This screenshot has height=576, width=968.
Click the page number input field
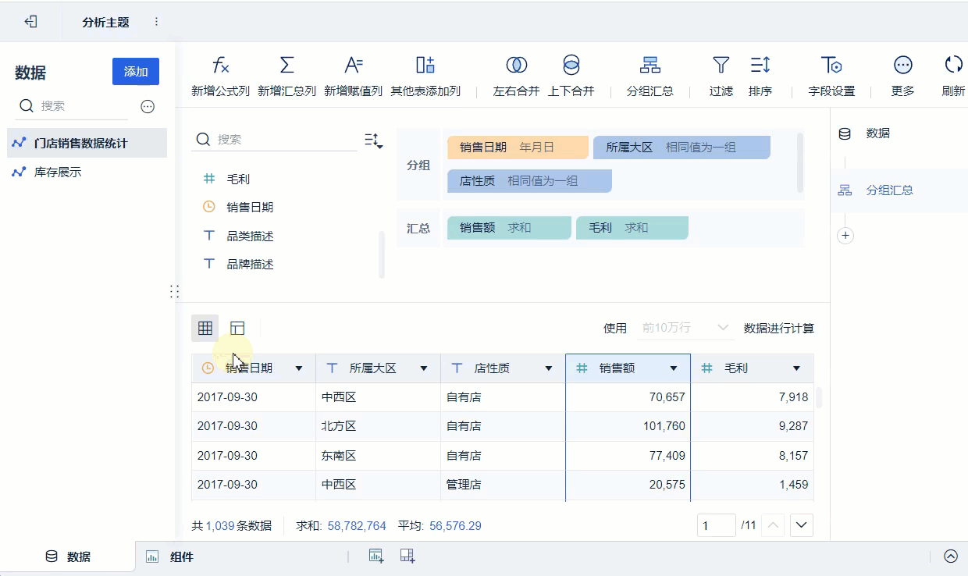click(x=716, y=525)
